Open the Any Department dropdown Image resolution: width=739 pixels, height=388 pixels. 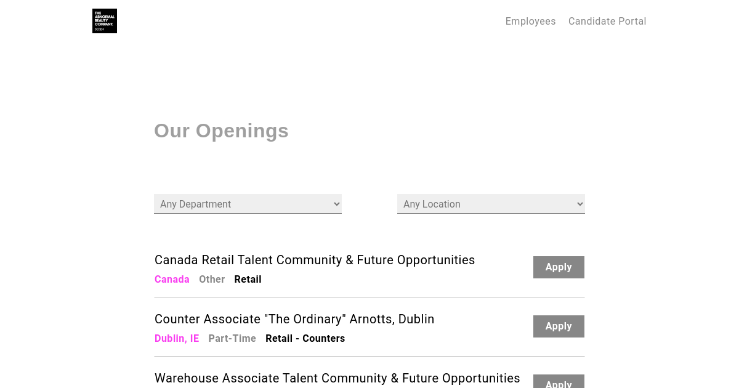click(x=246, y=204)
